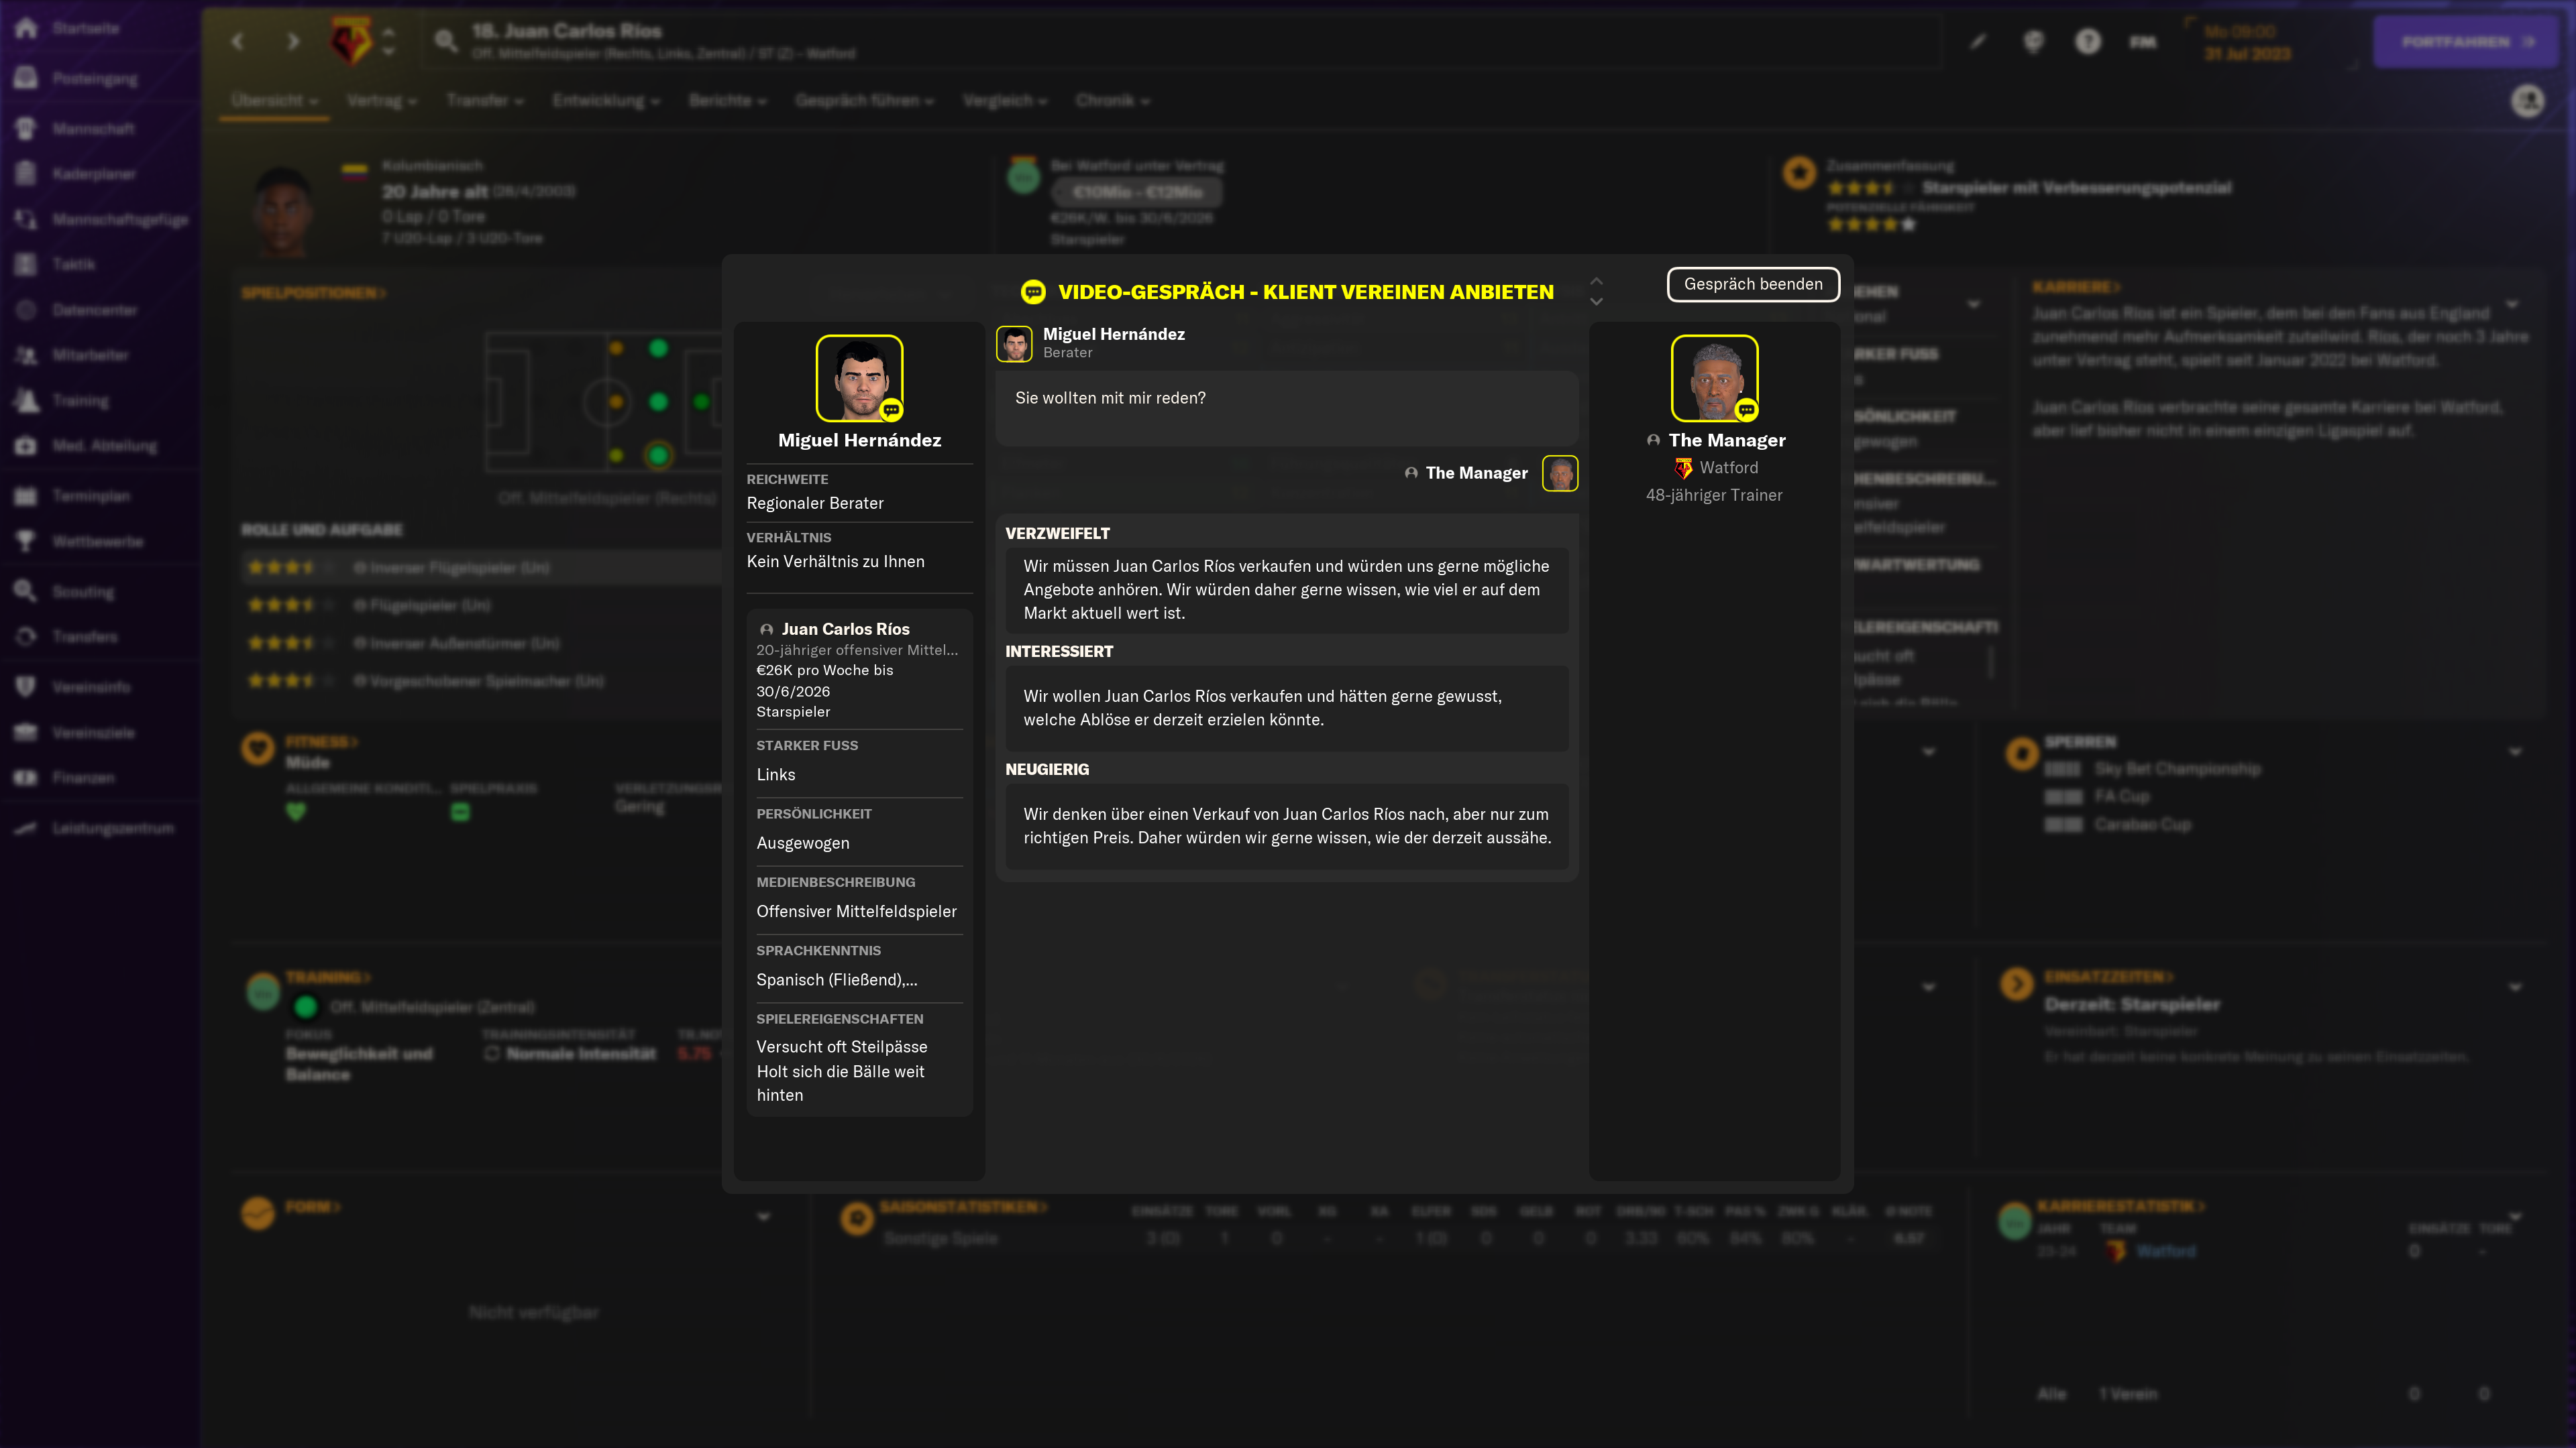Open the Entwicklung dropdown menu

coord(606,101)
